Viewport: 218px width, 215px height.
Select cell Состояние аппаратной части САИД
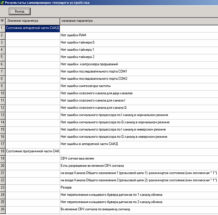click(33, 29)
